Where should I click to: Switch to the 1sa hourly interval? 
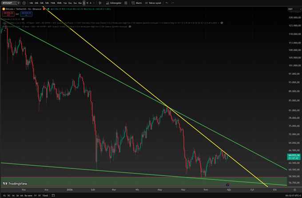click(x=65, y=3)
